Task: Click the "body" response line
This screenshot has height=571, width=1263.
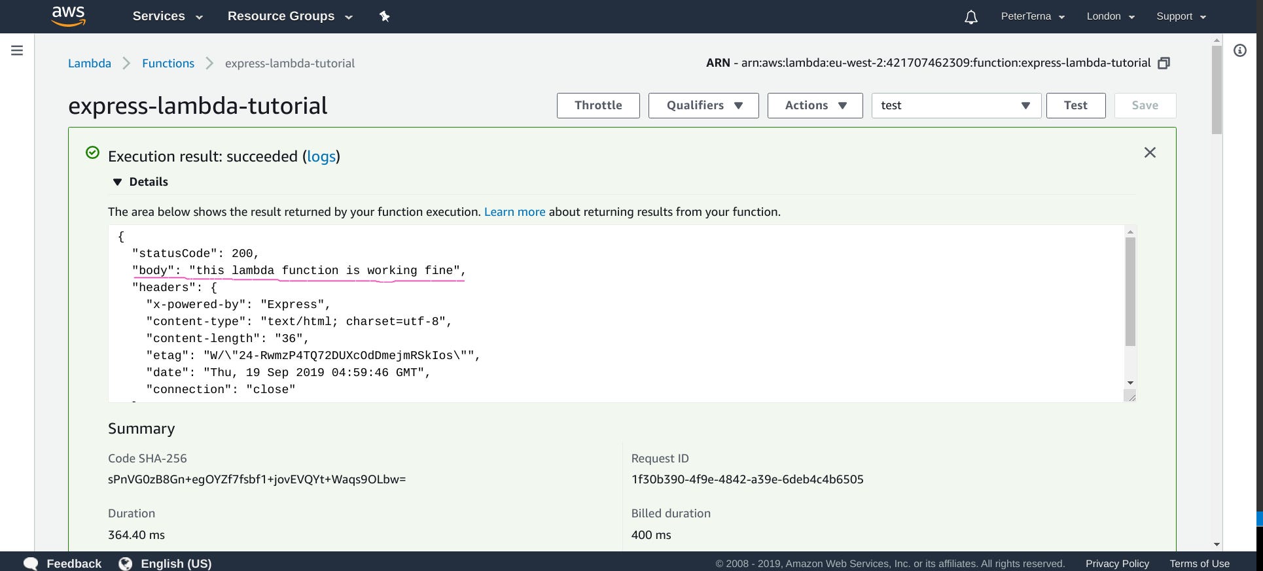Action: click(x=299, y=271)
